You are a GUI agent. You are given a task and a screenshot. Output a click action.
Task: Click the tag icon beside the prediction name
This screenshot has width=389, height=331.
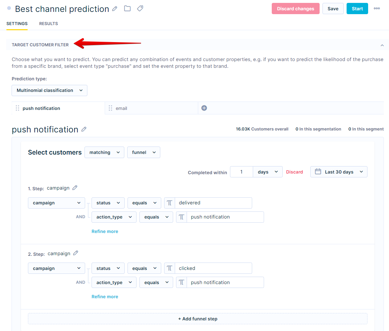coord(140,9)
